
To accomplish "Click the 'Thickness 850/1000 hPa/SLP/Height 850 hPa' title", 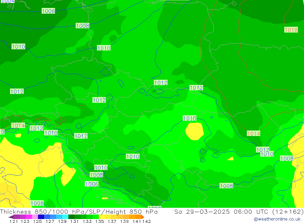I will [79, 211].
